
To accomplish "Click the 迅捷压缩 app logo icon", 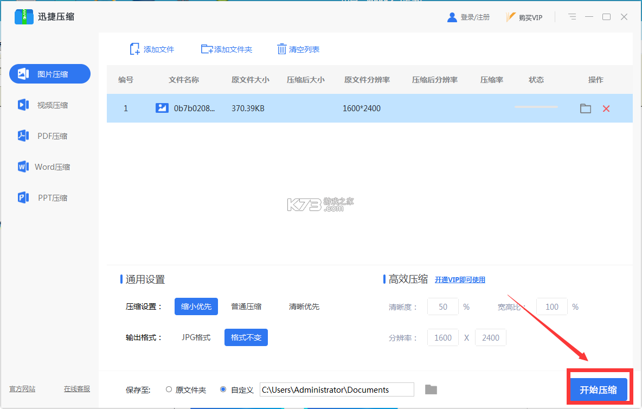I will [24, 17].
